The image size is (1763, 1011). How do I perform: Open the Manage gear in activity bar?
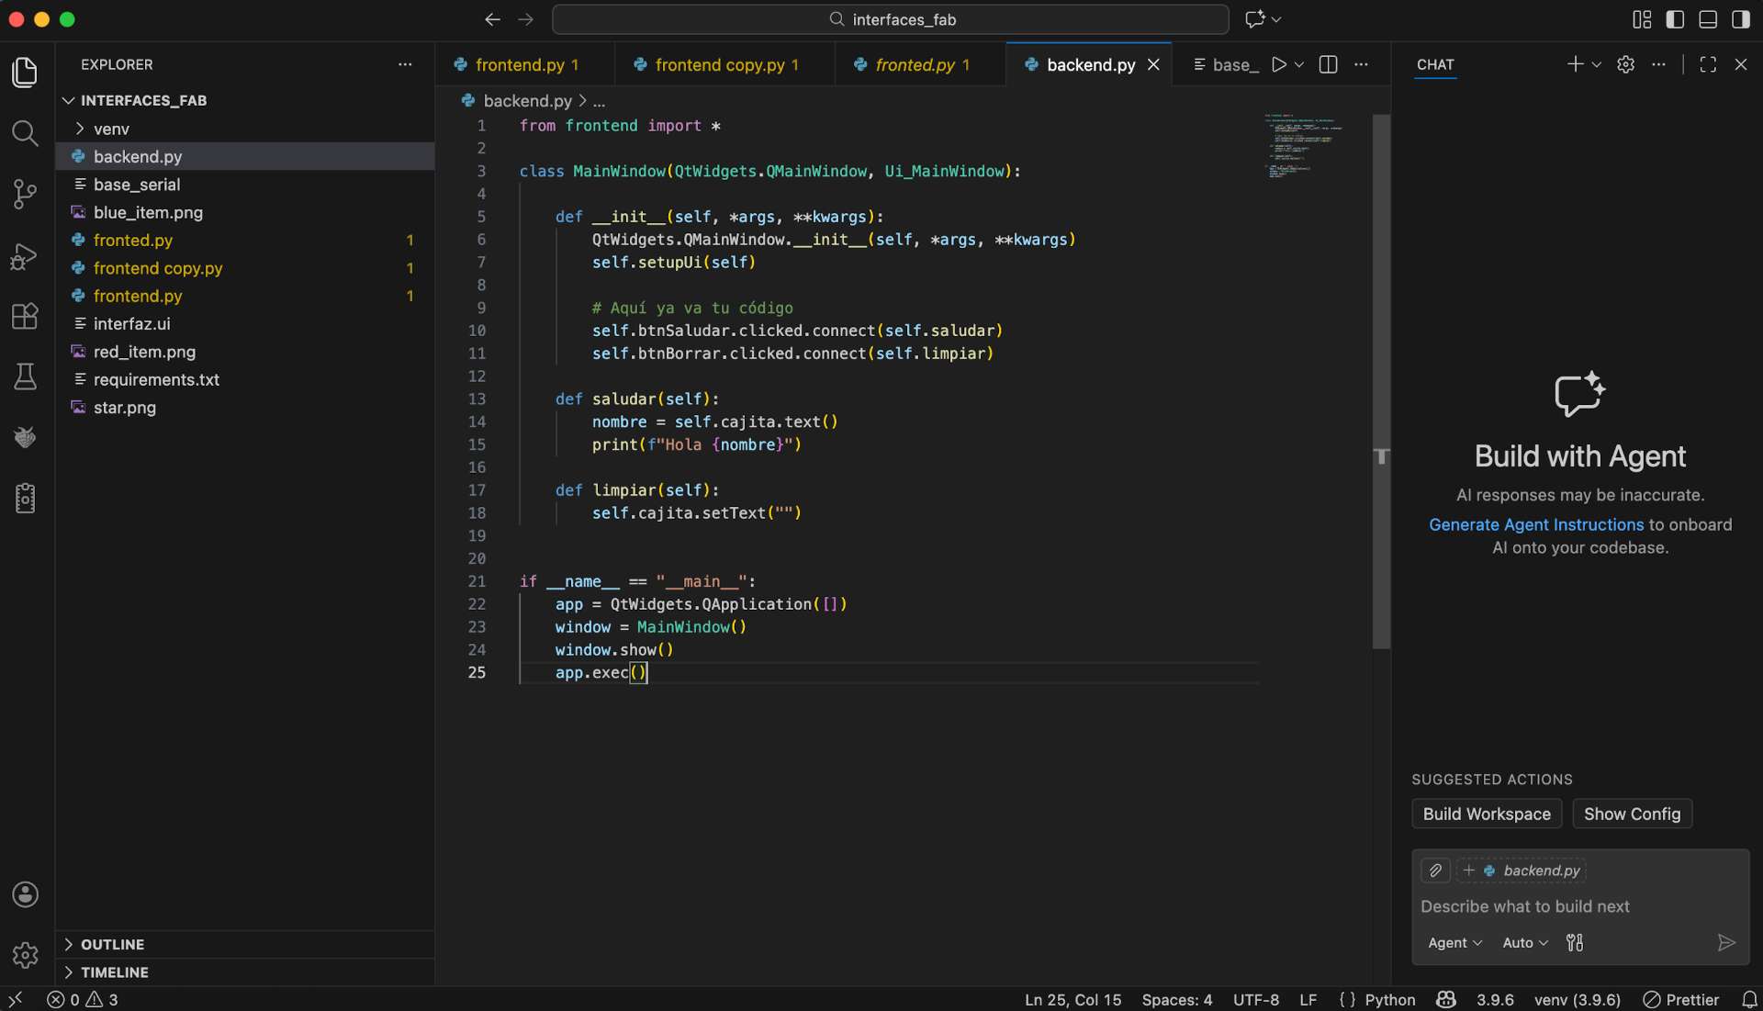pyautogui.click(x=25, y=955)
